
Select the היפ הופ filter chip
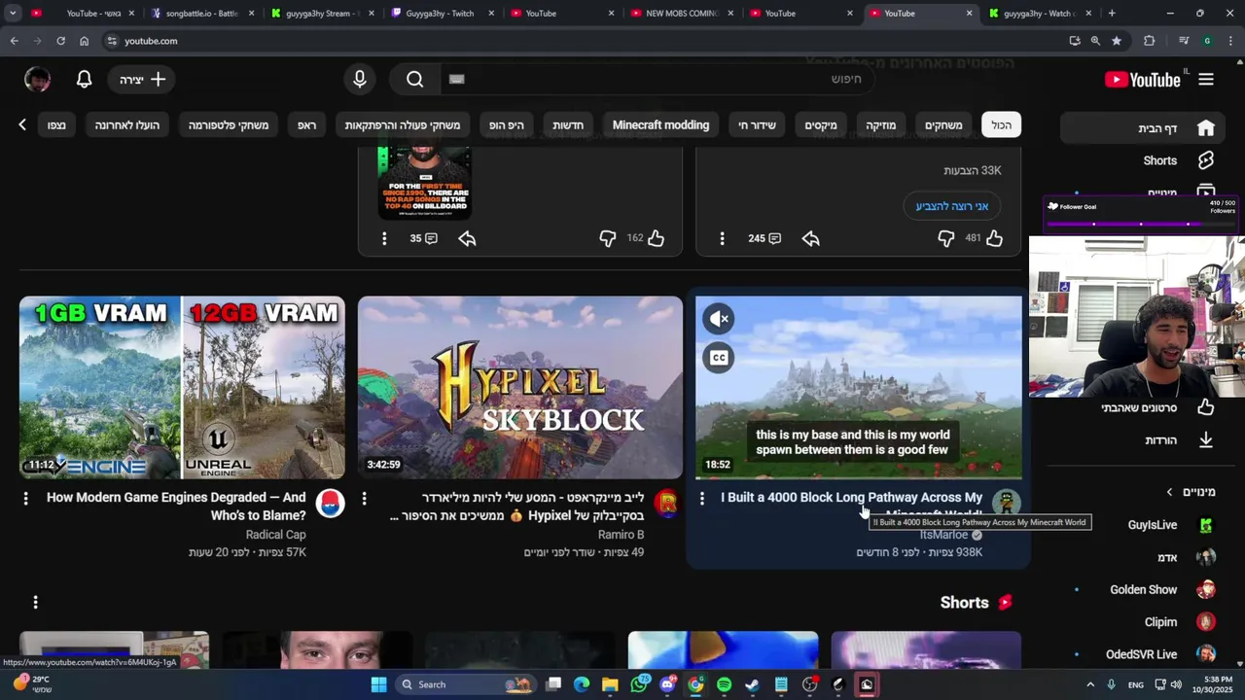click(506, 125)
